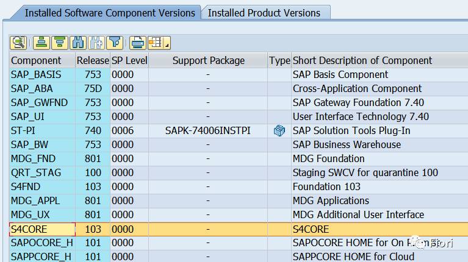This screenshot has width=468, height=262.
Task: Select the SAPOCORE_H component cell
Action: click(x=42, y=243)
